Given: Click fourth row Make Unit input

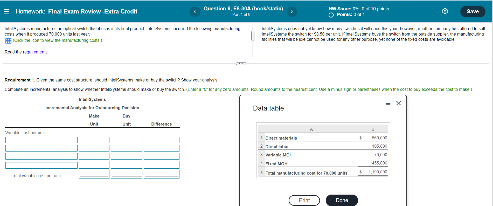Looking at the screenshot, I should pyautogui.click(x=94, y=165).
